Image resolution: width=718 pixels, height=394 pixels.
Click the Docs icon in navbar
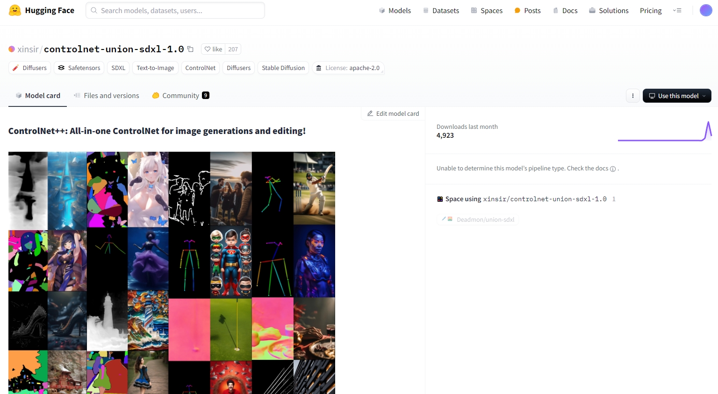coord(556,10)
